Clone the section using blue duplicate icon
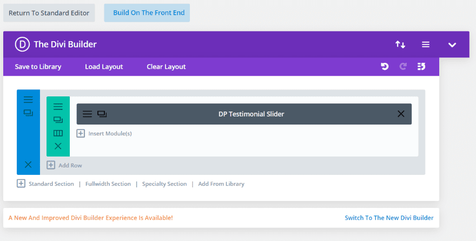The height and width of the screenshot is (241, 476). 28,113
